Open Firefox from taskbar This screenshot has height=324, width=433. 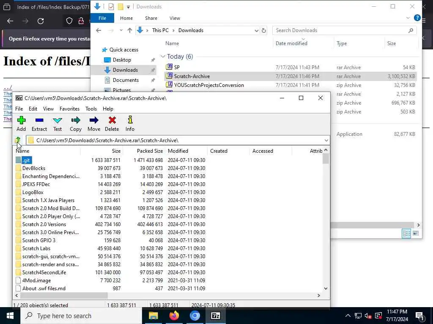pyautogui.click(x=174, y=316)
